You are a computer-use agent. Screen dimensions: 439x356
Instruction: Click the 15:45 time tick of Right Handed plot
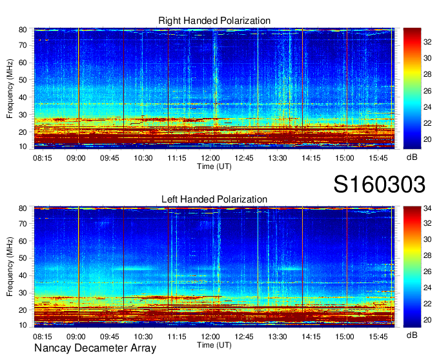click(x=378, y=158)
